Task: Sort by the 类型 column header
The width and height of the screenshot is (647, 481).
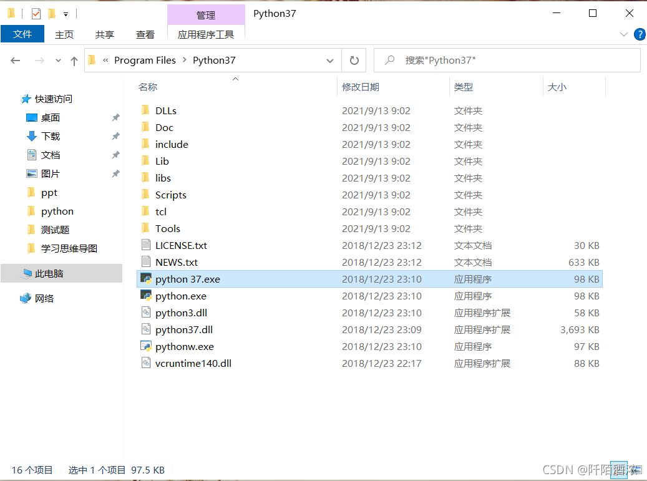Action: [x=464, y=87]
